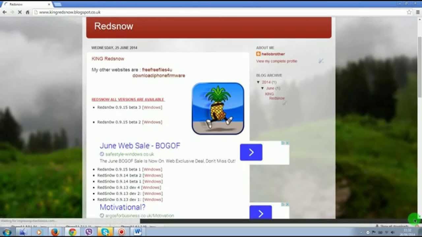Viewport: 422px width, 237px height.
Task: Bookmark this page with the star icon
Action: [x=409, y=12]
